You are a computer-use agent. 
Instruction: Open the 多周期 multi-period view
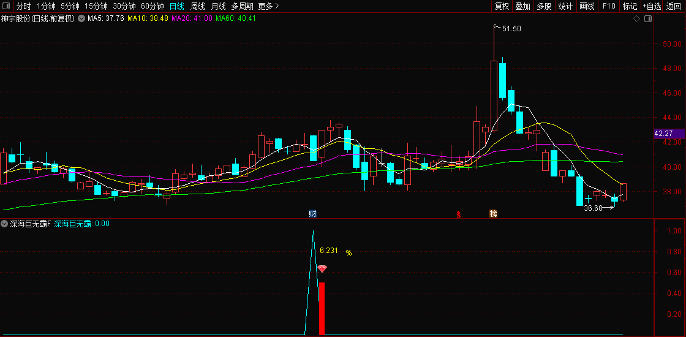(242, 6)
